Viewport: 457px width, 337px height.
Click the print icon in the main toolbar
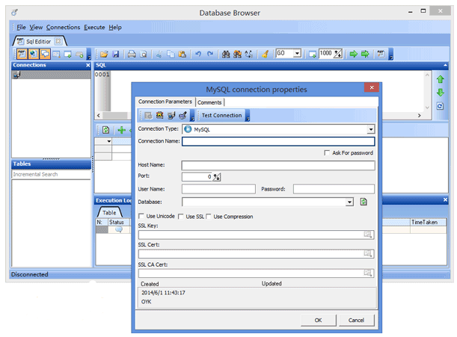(132, 55)
